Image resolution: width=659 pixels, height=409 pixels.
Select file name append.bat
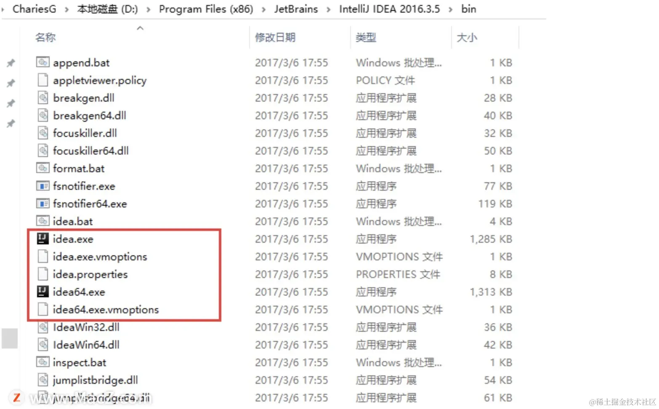81,63
